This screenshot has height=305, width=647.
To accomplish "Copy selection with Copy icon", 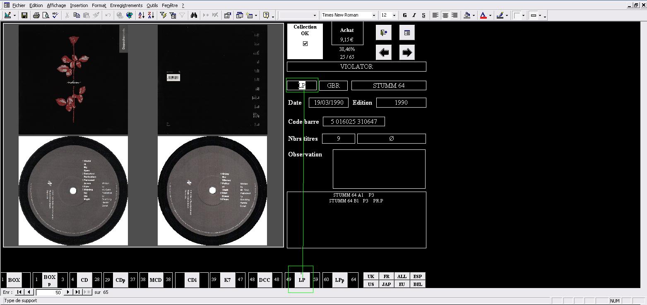I will [x=77, y=15].
